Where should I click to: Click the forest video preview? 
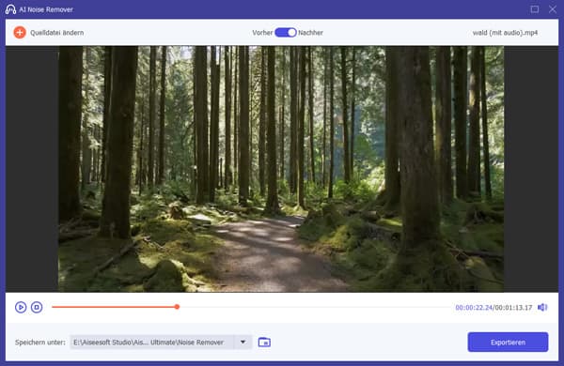[281, 169]
